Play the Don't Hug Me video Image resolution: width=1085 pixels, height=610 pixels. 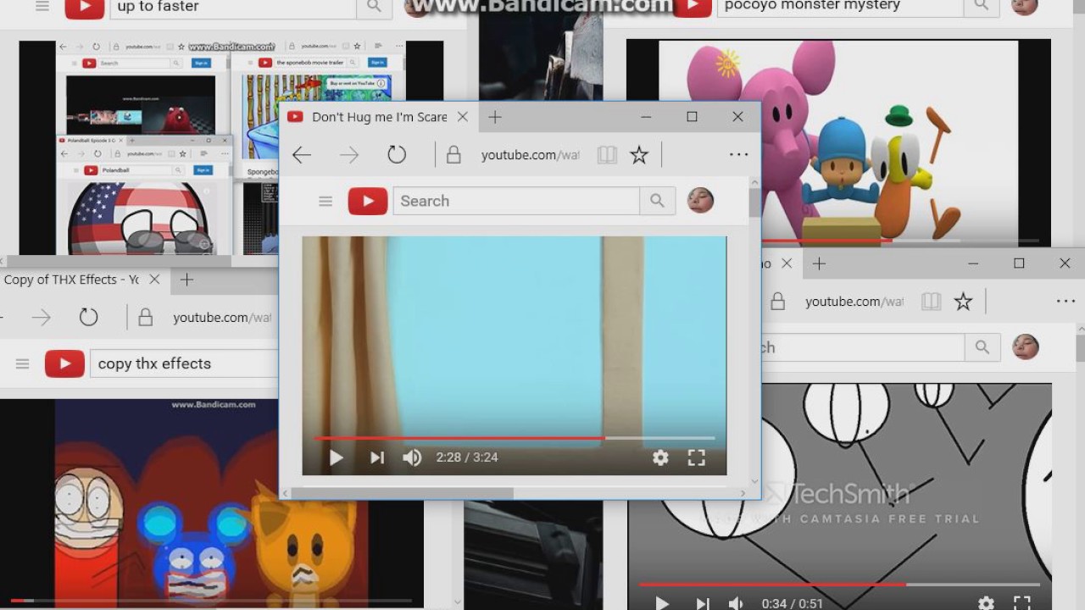pos(336,457)
